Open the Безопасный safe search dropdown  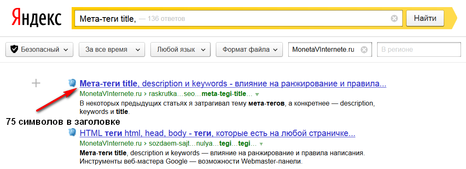point(39,49)
